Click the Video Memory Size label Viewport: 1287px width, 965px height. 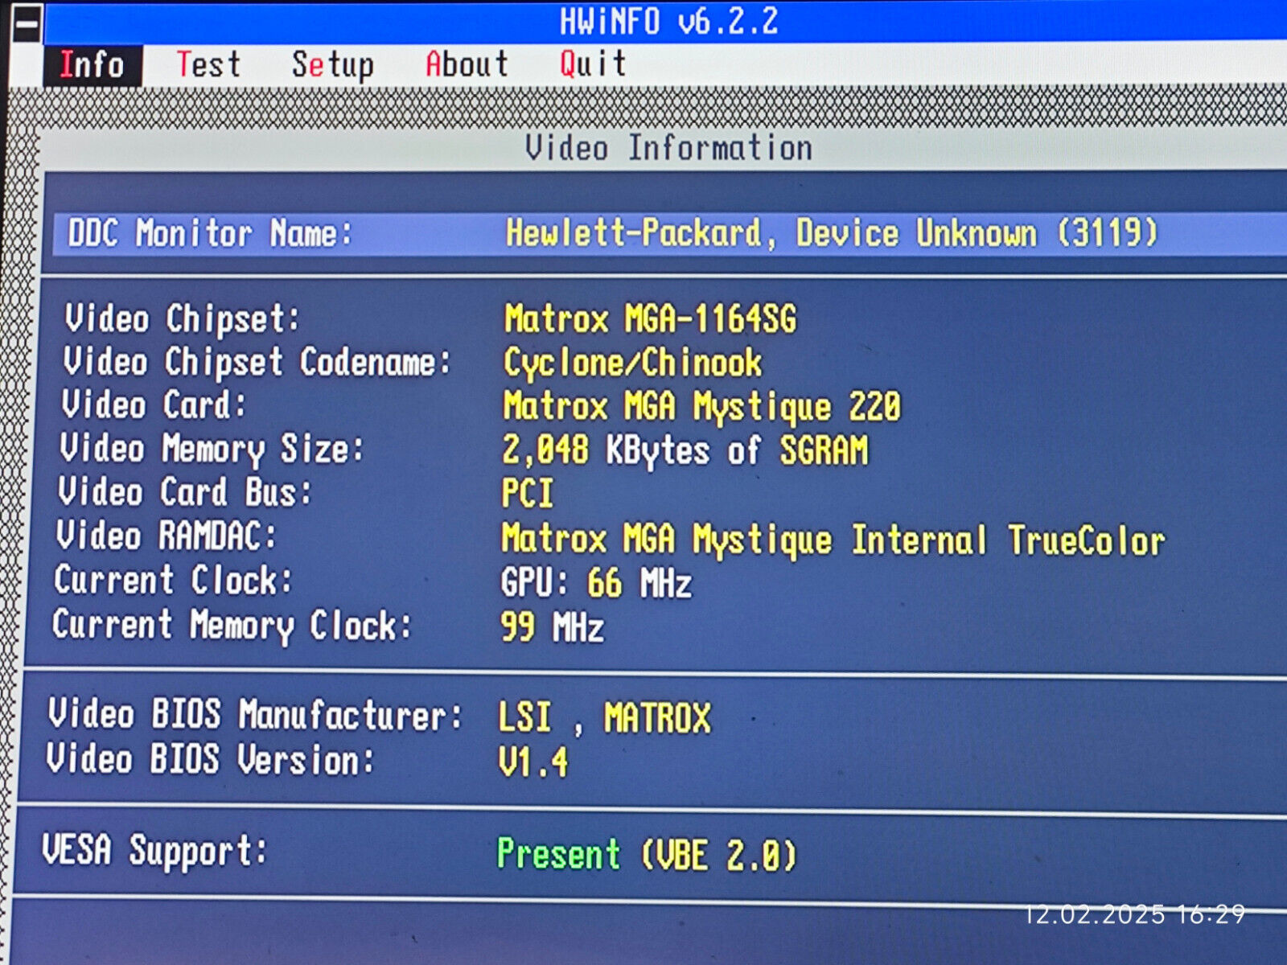point(212,450)
